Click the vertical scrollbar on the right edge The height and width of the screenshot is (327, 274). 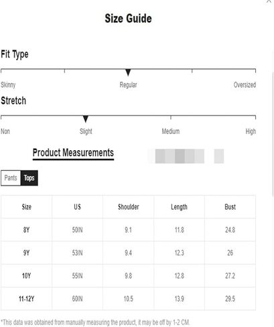pos(273,134)
